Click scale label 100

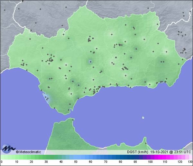[x=150, y=162]
